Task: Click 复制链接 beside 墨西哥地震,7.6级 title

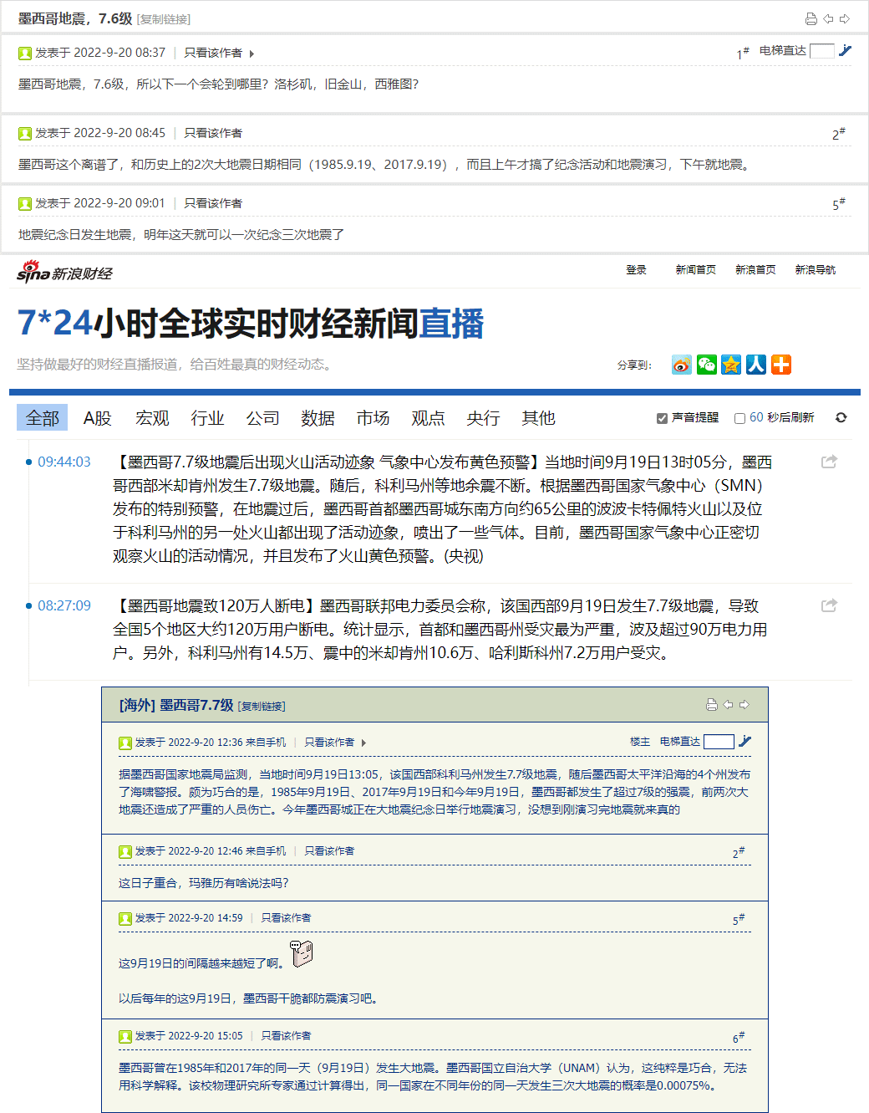Action: pyautogui.click(x=164, y=19)
